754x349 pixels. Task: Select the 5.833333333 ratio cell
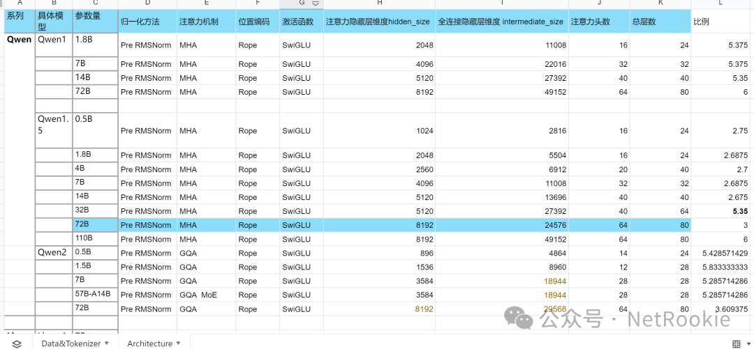720,267
